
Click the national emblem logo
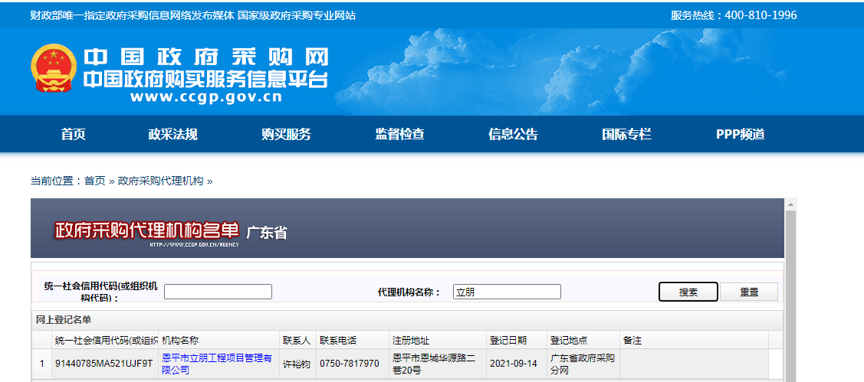54,69
